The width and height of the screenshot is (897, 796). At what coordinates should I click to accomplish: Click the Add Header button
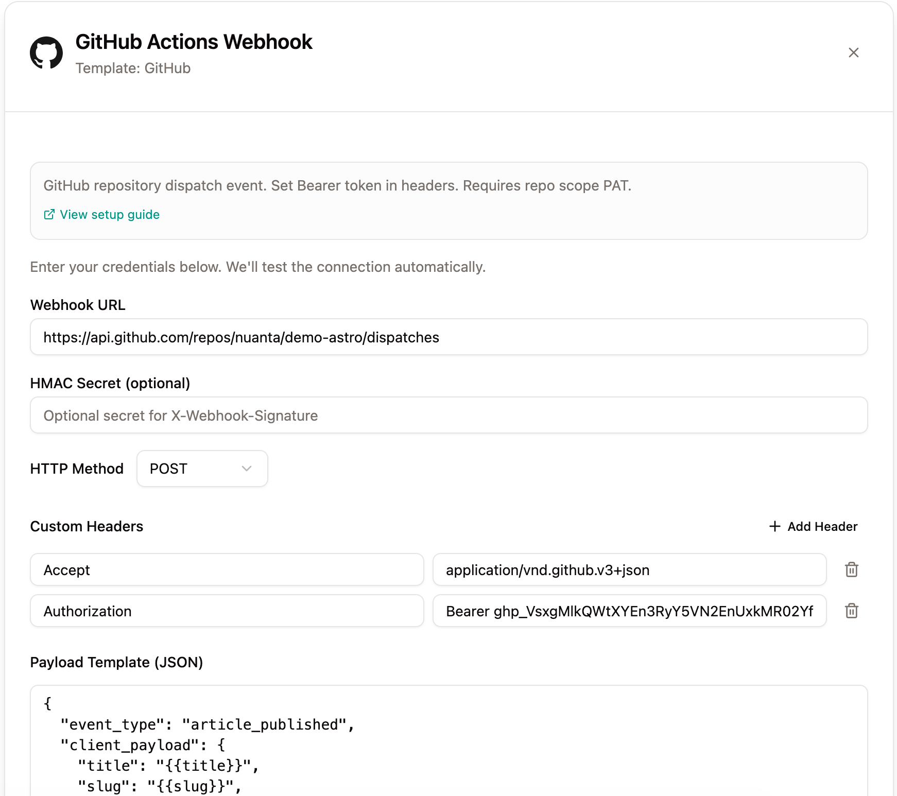click(x=813, y=526)
